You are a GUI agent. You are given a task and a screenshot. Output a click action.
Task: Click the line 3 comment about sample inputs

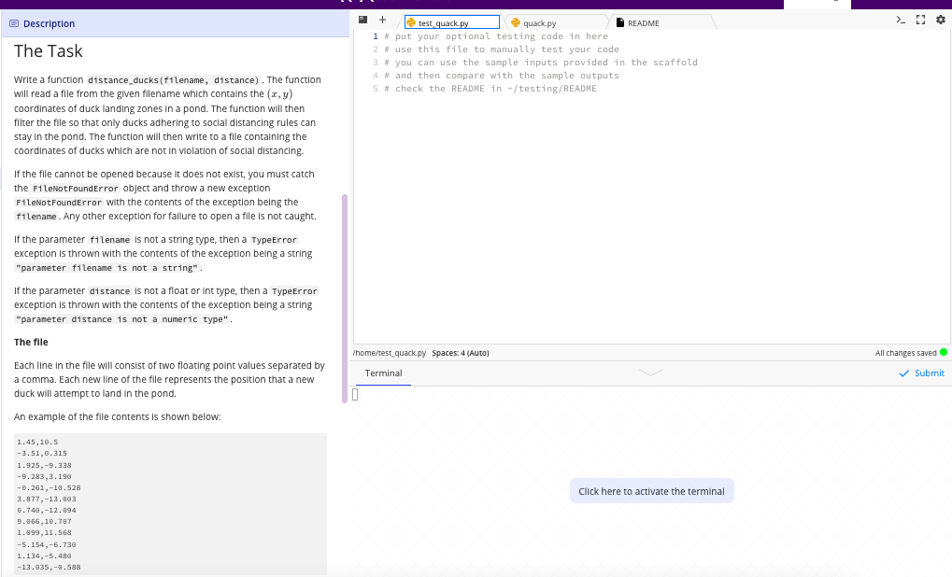pyautogui.click(x=541, y=63)
